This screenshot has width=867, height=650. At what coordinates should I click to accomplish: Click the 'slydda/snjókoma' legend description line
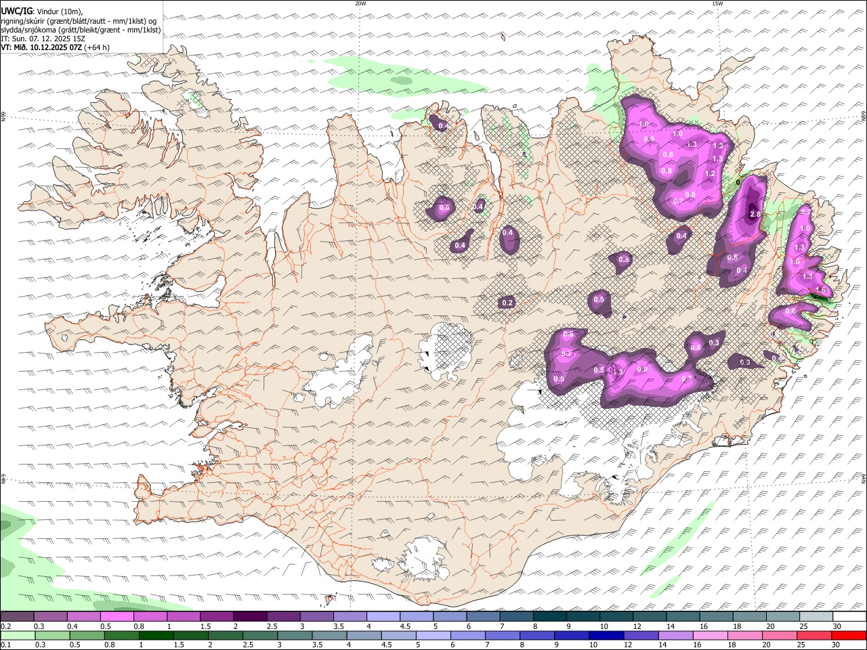[x=81, y=30]
